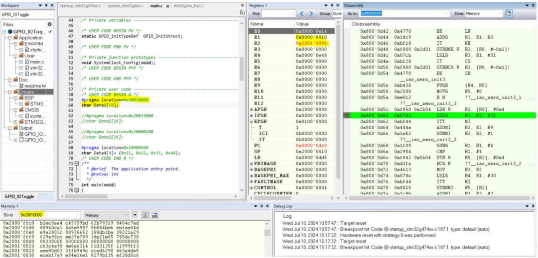Screen dimensions: 538x258
Task: Open the editor tab list arrow
Action: 242,5
